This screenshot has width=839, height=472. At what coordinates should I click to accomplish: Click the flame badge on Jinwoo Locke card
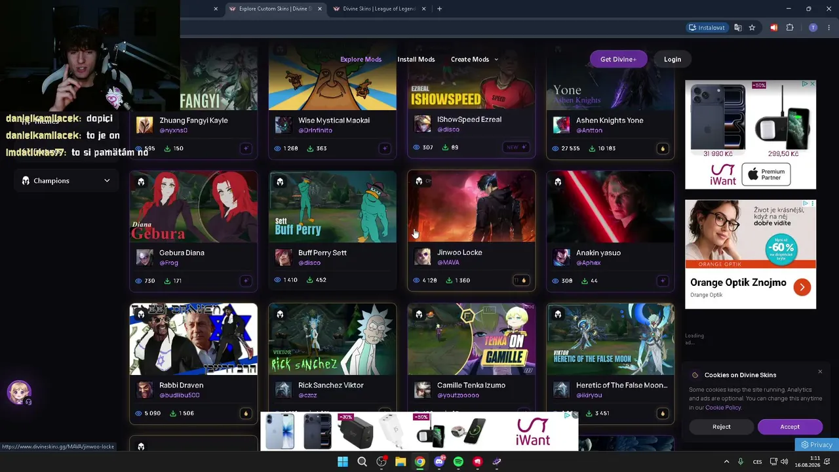click(x=523, y=281)
